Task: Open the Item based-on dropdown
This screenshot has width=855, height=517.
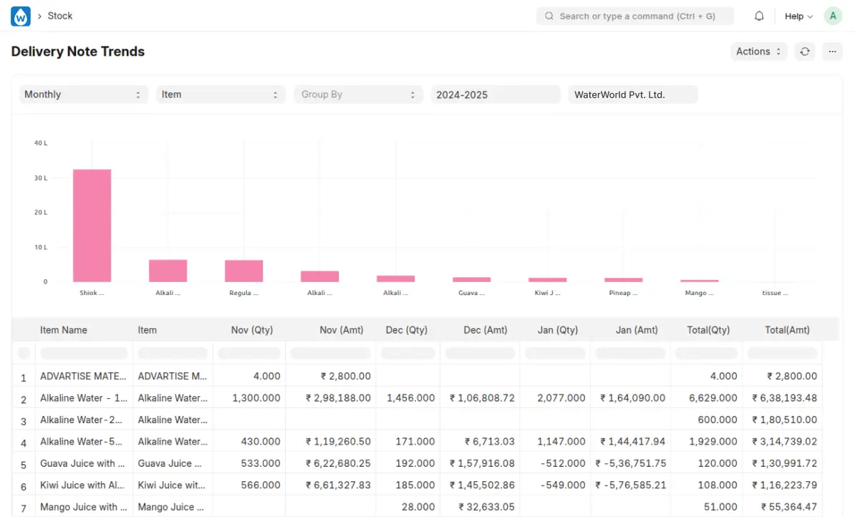Action: tap(221, 95)
